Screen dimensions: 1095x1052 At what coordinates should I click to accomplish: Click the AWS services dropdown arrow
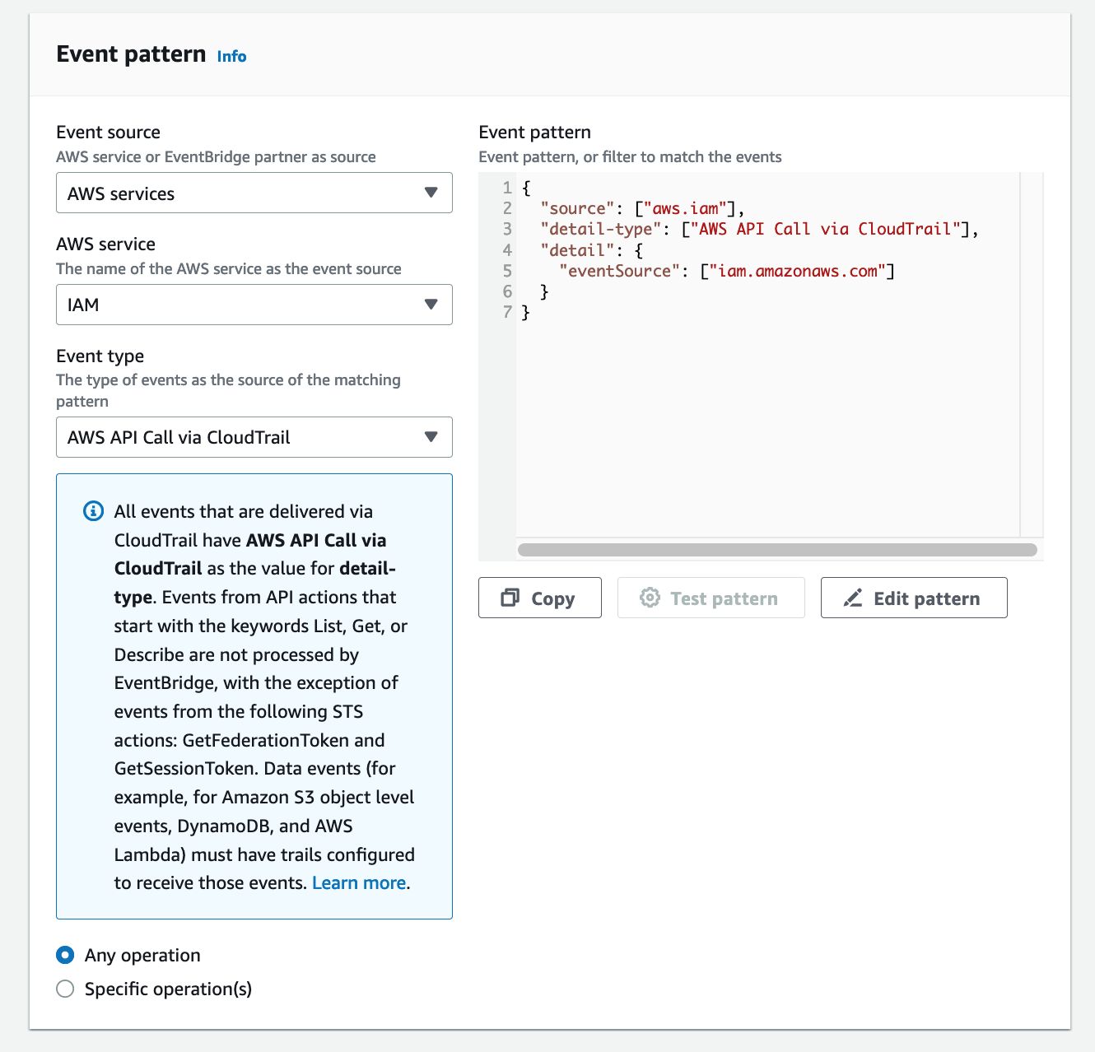tap(431, 193)
